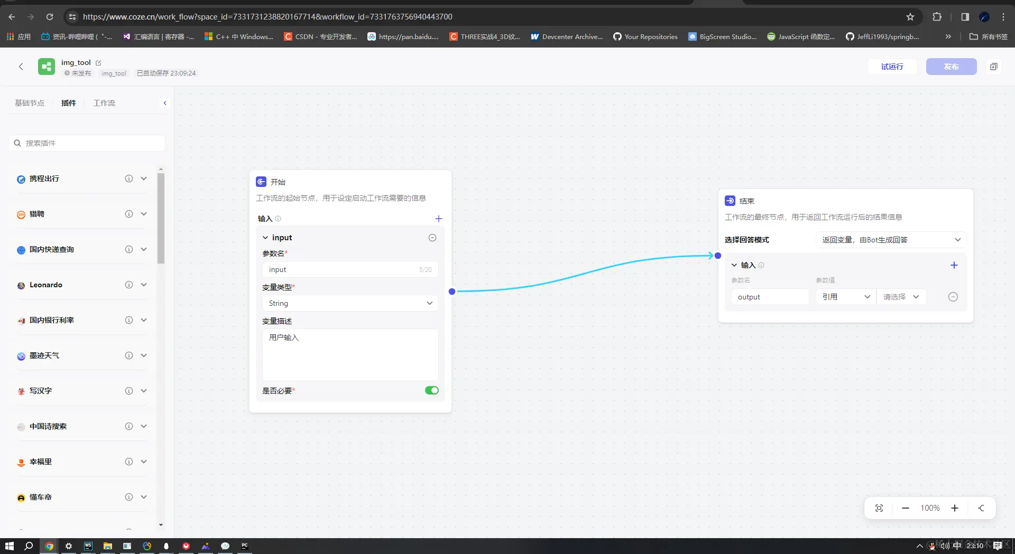The height and width of the screenshot is (554, 1015).
Task: Click the 用户输入 description text area
Action: [350, 355]
